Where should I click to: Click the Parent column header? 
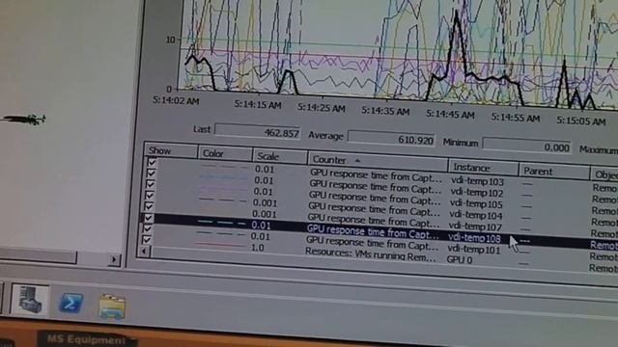coord(553,172)
